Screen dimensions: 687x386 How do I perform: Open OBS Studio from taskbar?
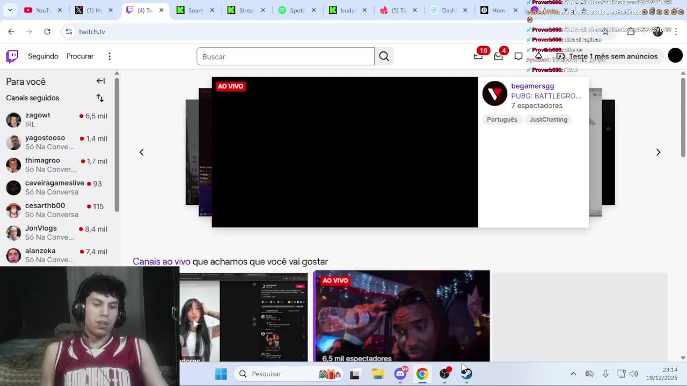pyautogui.click(x=445, y=374)
